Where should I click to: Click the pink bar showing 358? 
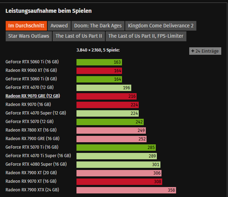coord(126,190)
